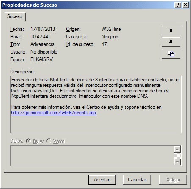Click the Aceptar button
This screenshot has width=191, height=189.
pos(102,180)
